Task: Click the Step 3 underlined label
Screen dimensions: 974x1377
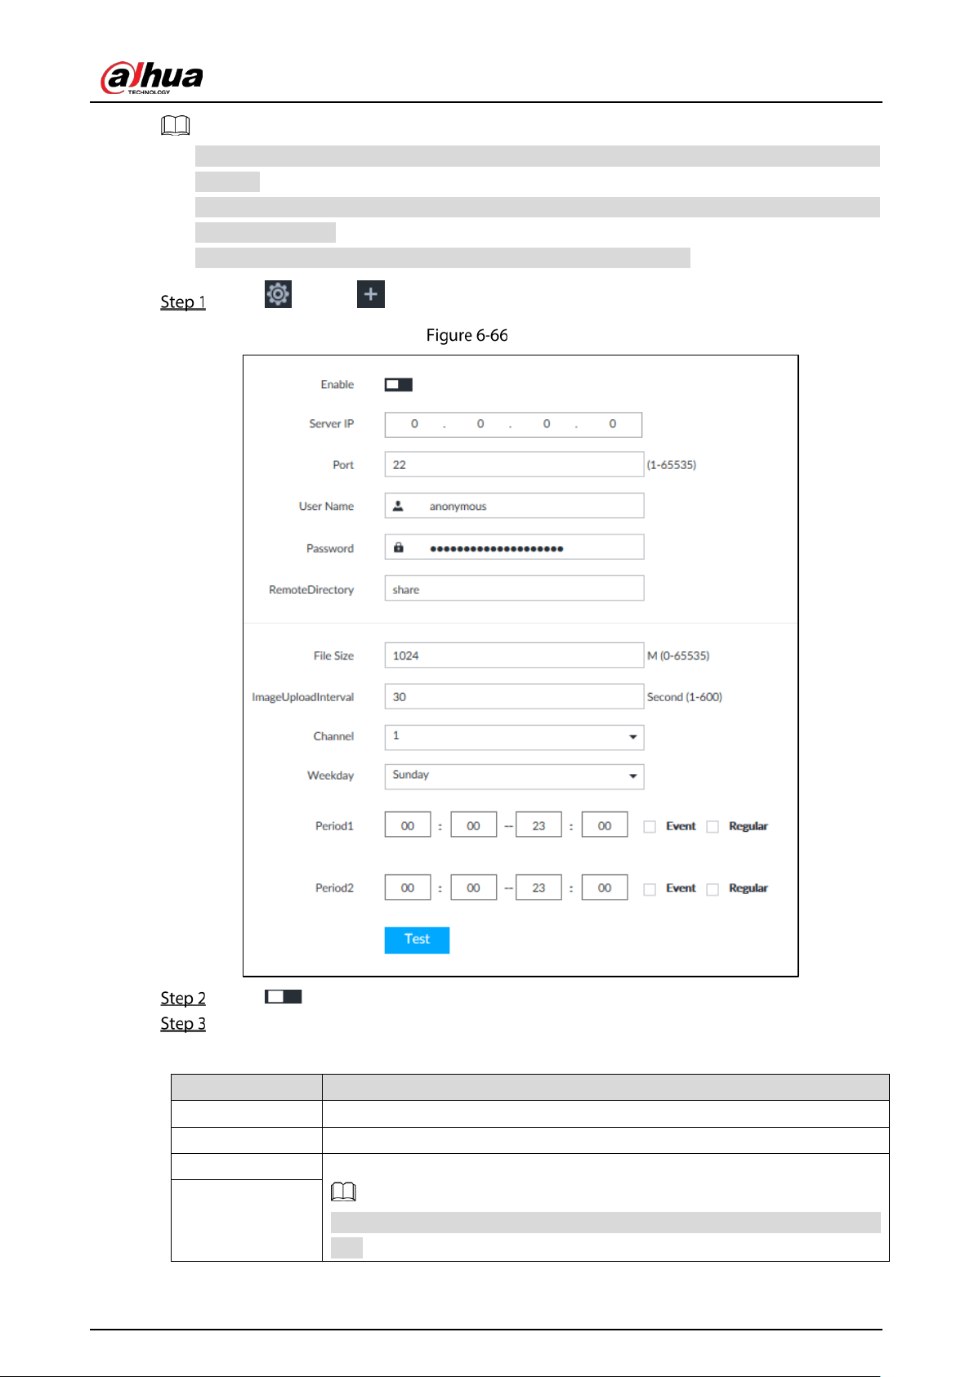Action: 183,1024
